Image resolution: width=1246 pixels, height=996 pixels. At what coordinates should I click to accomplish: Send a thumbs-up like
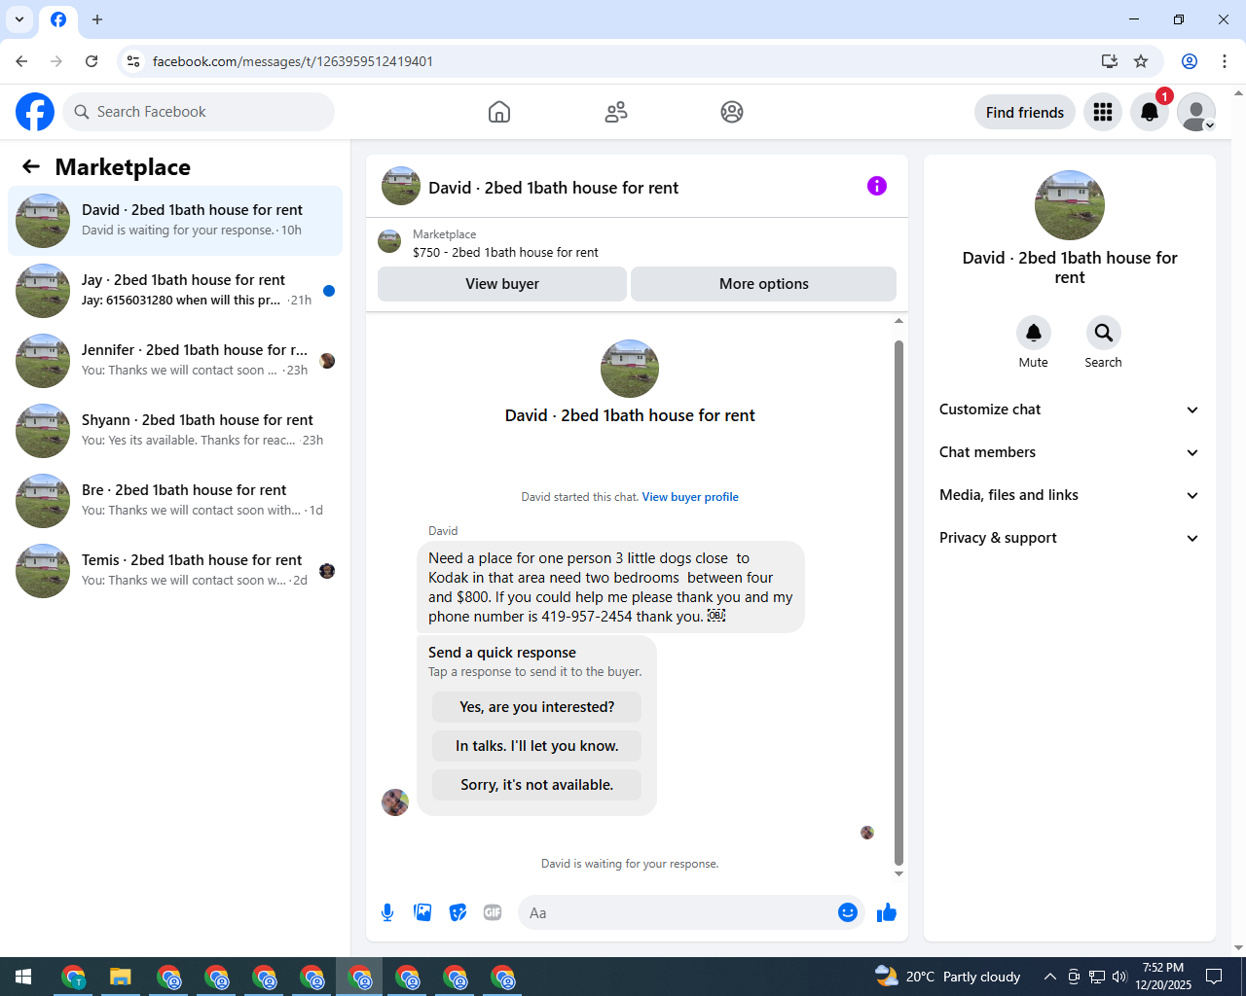[x=887, y=912]
